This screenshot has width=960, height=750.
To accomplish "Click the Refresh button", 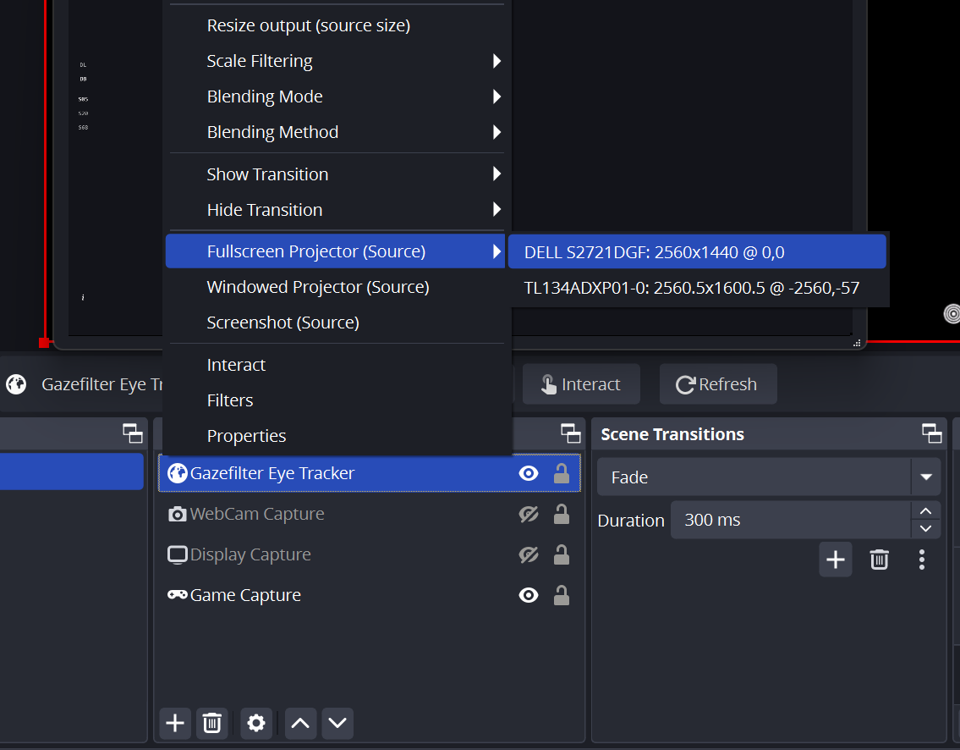I will click(717, 383).
